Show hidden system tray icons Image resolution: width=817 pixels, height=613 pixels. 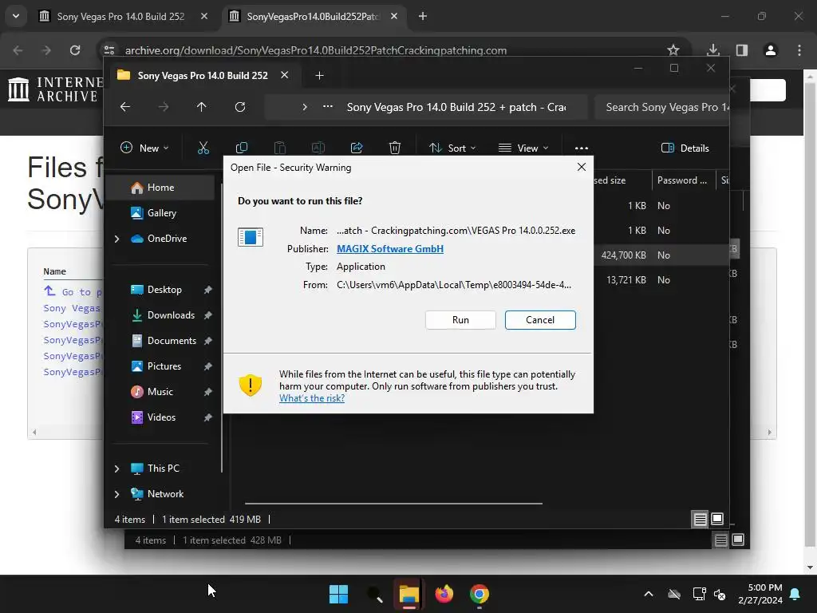648,594
